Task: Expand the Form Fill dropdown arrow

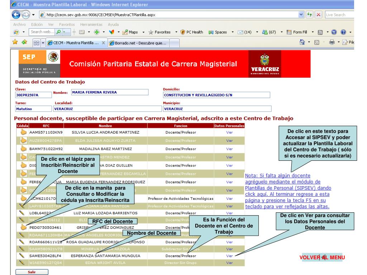Action: pos(313,32)
